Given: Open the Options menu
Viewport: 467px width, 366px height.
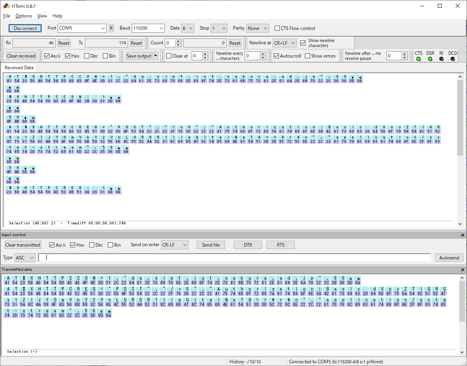Looking at the screenshot, I should 24,16.
